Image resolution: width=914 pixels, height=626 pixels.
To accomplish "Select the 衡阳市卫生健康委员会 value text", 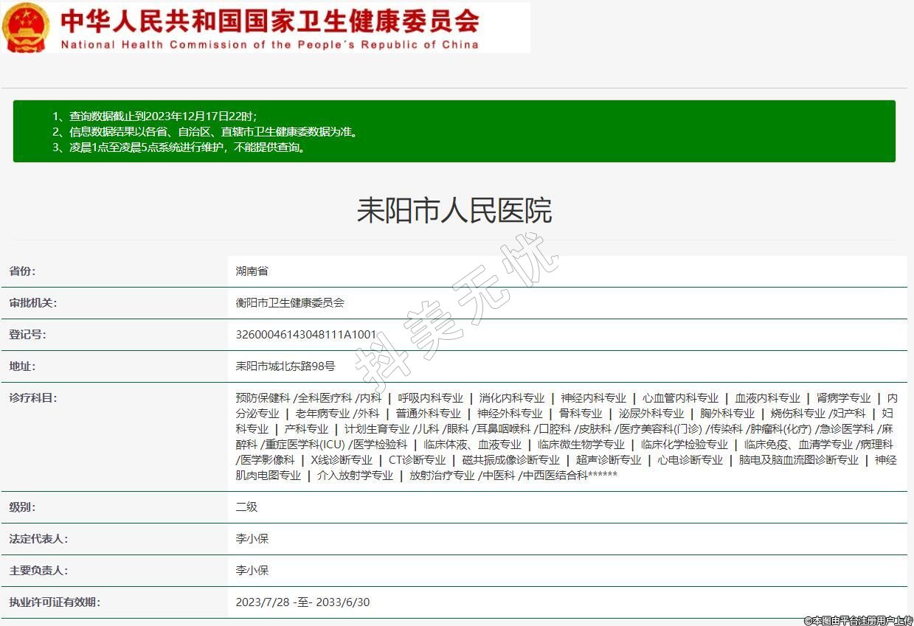I will coord(290,303).
